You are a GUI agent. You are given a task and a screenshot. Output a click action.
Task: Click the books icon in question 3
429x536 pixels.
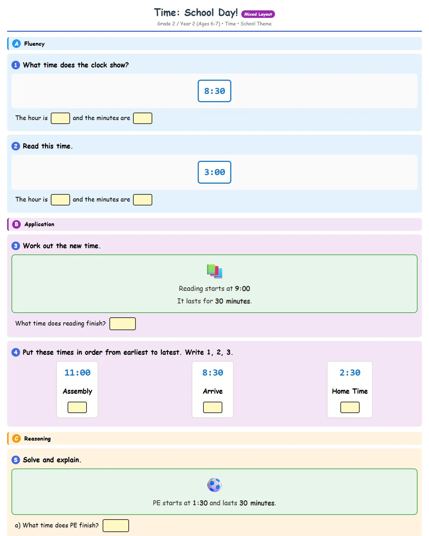(x=214, y=271)
